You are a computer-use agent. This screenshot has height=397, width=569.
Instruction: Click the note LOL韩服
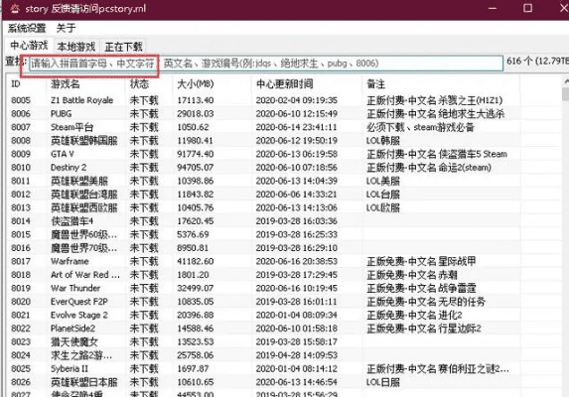(383, 141)
